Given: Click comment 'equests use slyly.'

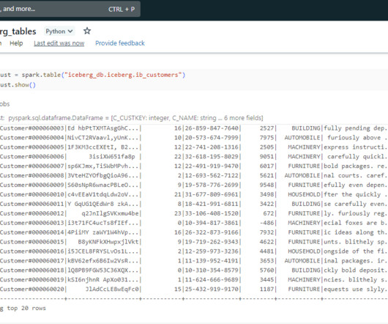Looking at the screenshot, I should tap(356, 289).
